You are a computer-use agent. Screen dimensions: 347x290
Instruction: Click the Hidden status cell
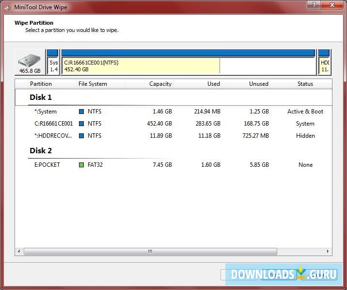tap(305, 136)
